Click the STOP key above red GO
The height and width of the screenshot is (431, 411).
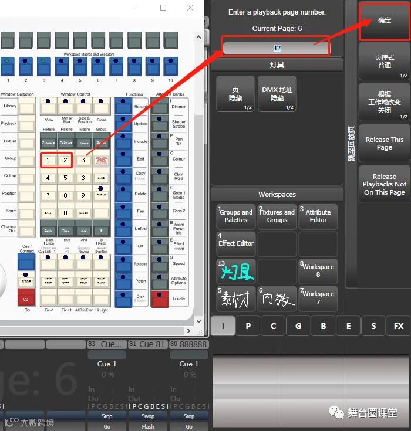pos(26,280)
